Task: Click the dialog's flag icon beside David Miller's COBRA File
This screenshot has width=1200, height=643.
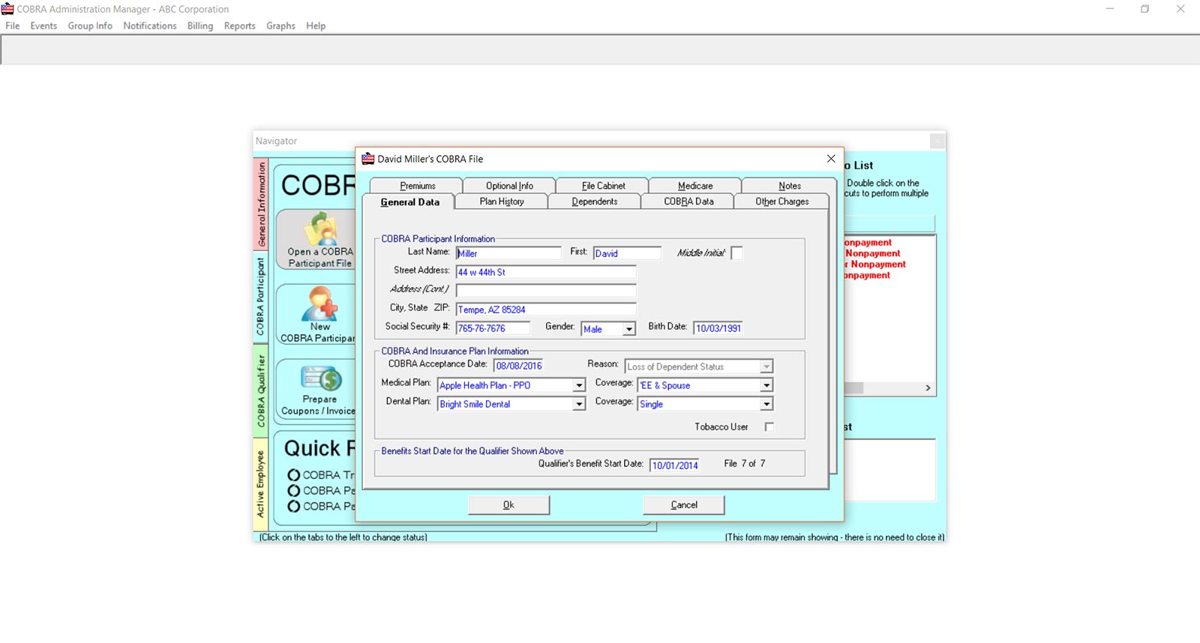Action: coord(367,159)
